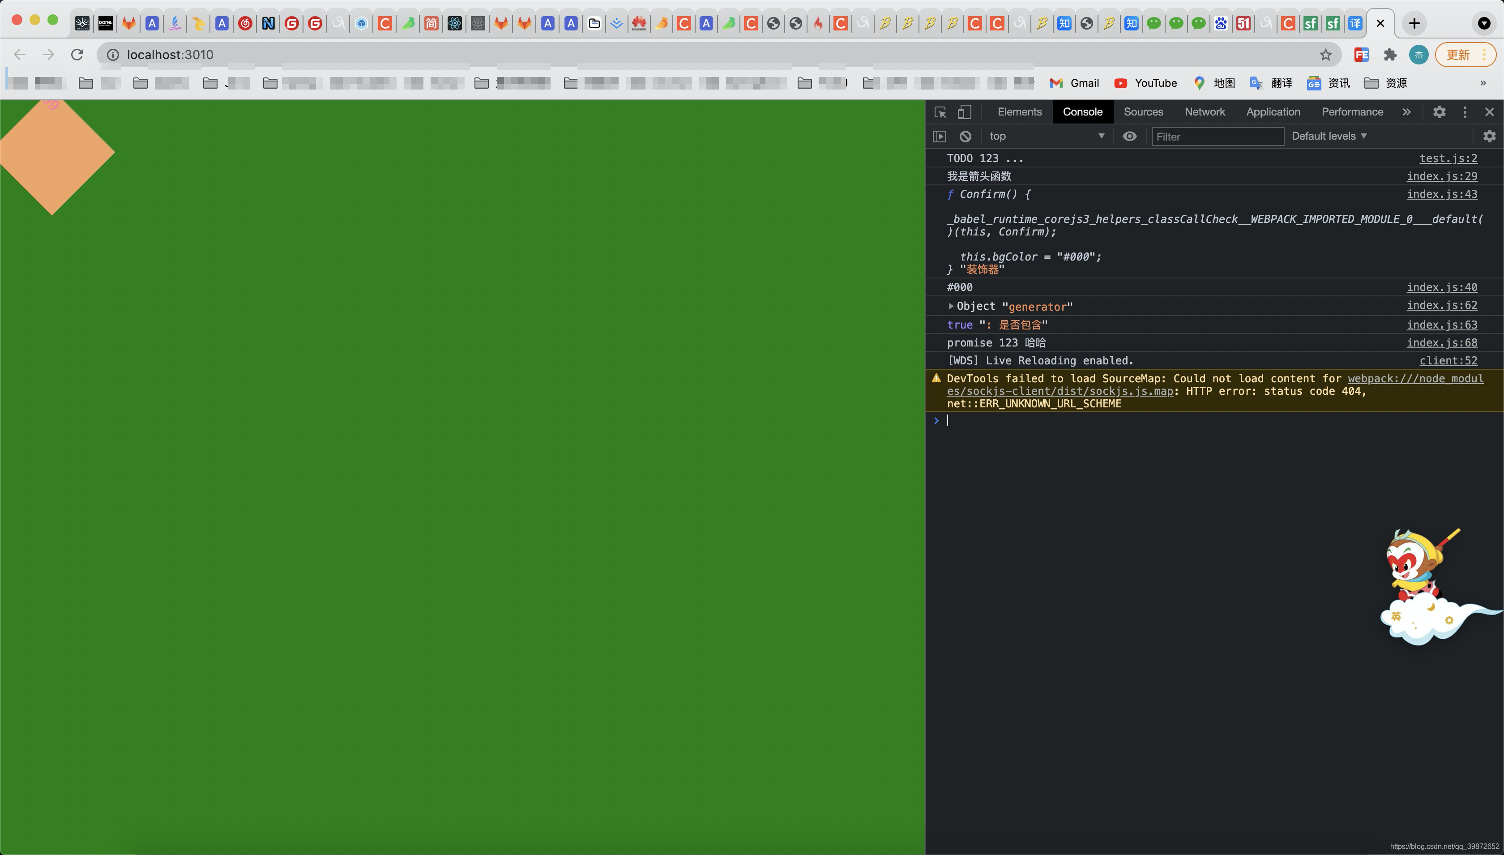Viewport: 1504px width, 855px height.
Task: Switch to the Sources tab
Action: coord(1143,112)
